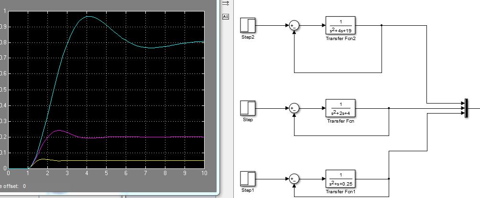
Task: Click the 'Transfer Fcn2' label
Action: (340, 38)
